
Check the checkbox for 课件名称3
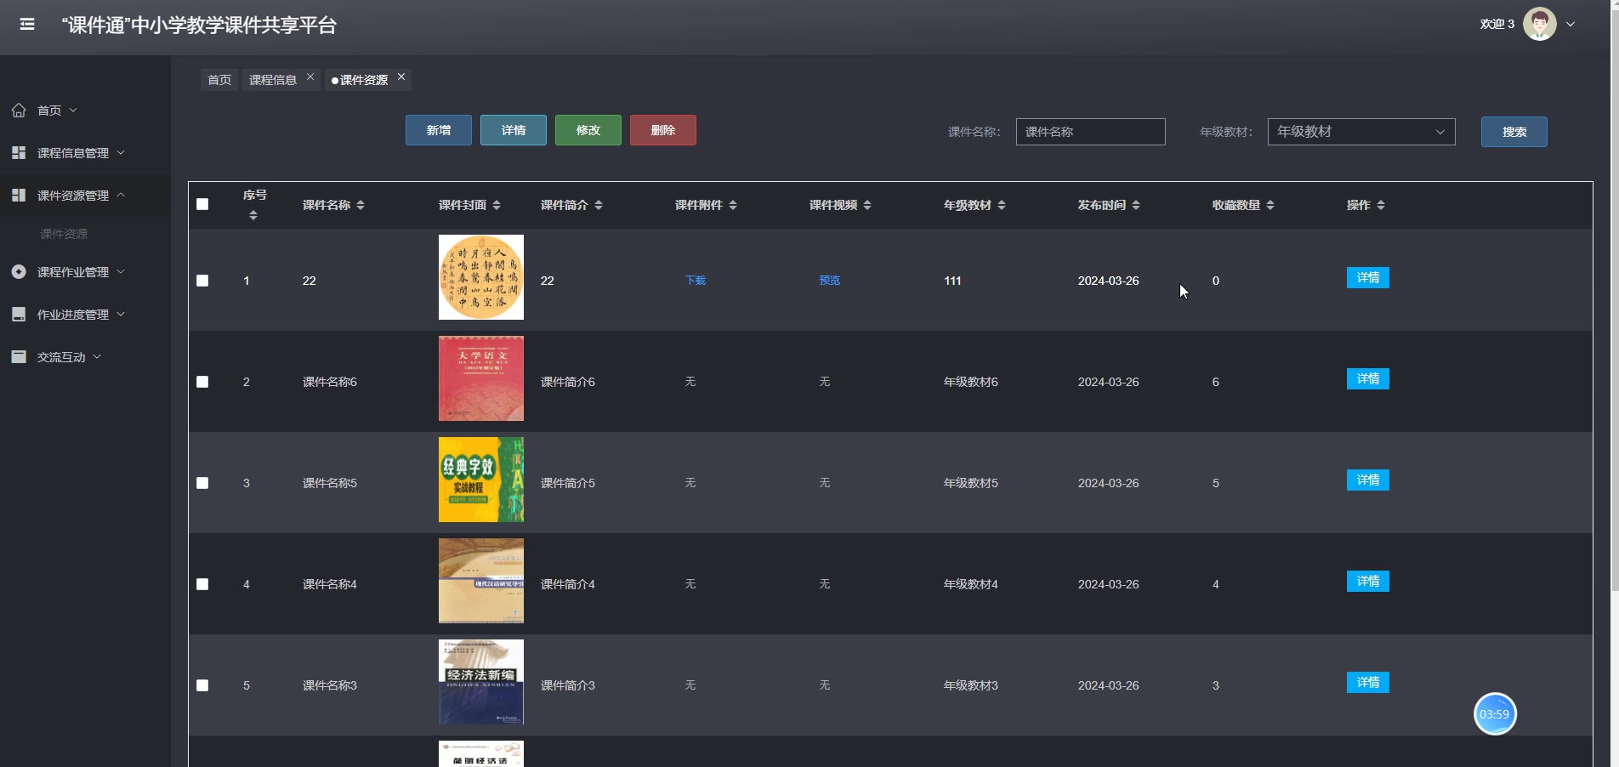202,685
